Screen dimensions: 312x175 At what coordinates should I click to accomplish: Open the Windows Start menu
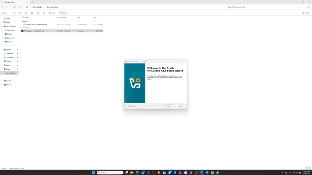tap(93, 173)
